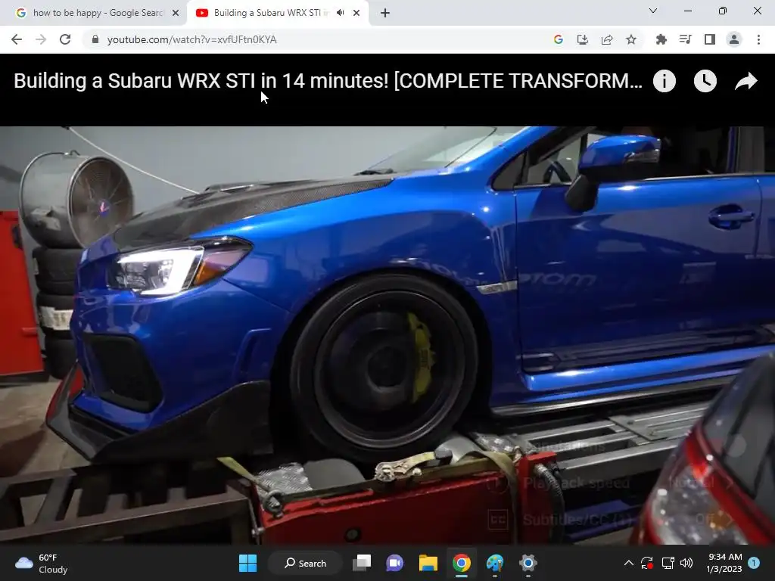The height and width of the screenshot is (581, 775).
Task: Open the Paint app on taskbar
Action: click(495, 563)
